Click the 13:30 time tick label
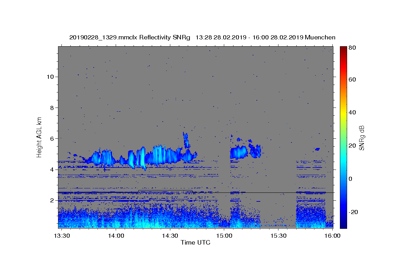Image resolution: width=412 pixels, height=274 pixels. [x=62, y=236]
